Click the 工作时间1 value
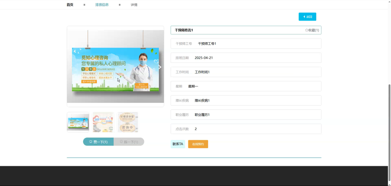The image size is (391, 186). 202,72
